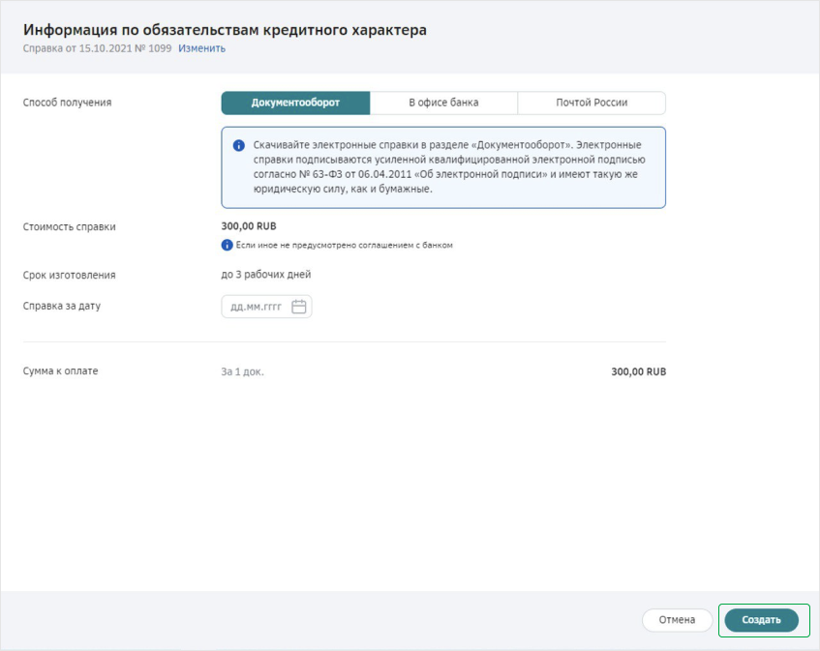
Task: Click the total "300,00 RUB" in the payment row
Action: point(638,371)
